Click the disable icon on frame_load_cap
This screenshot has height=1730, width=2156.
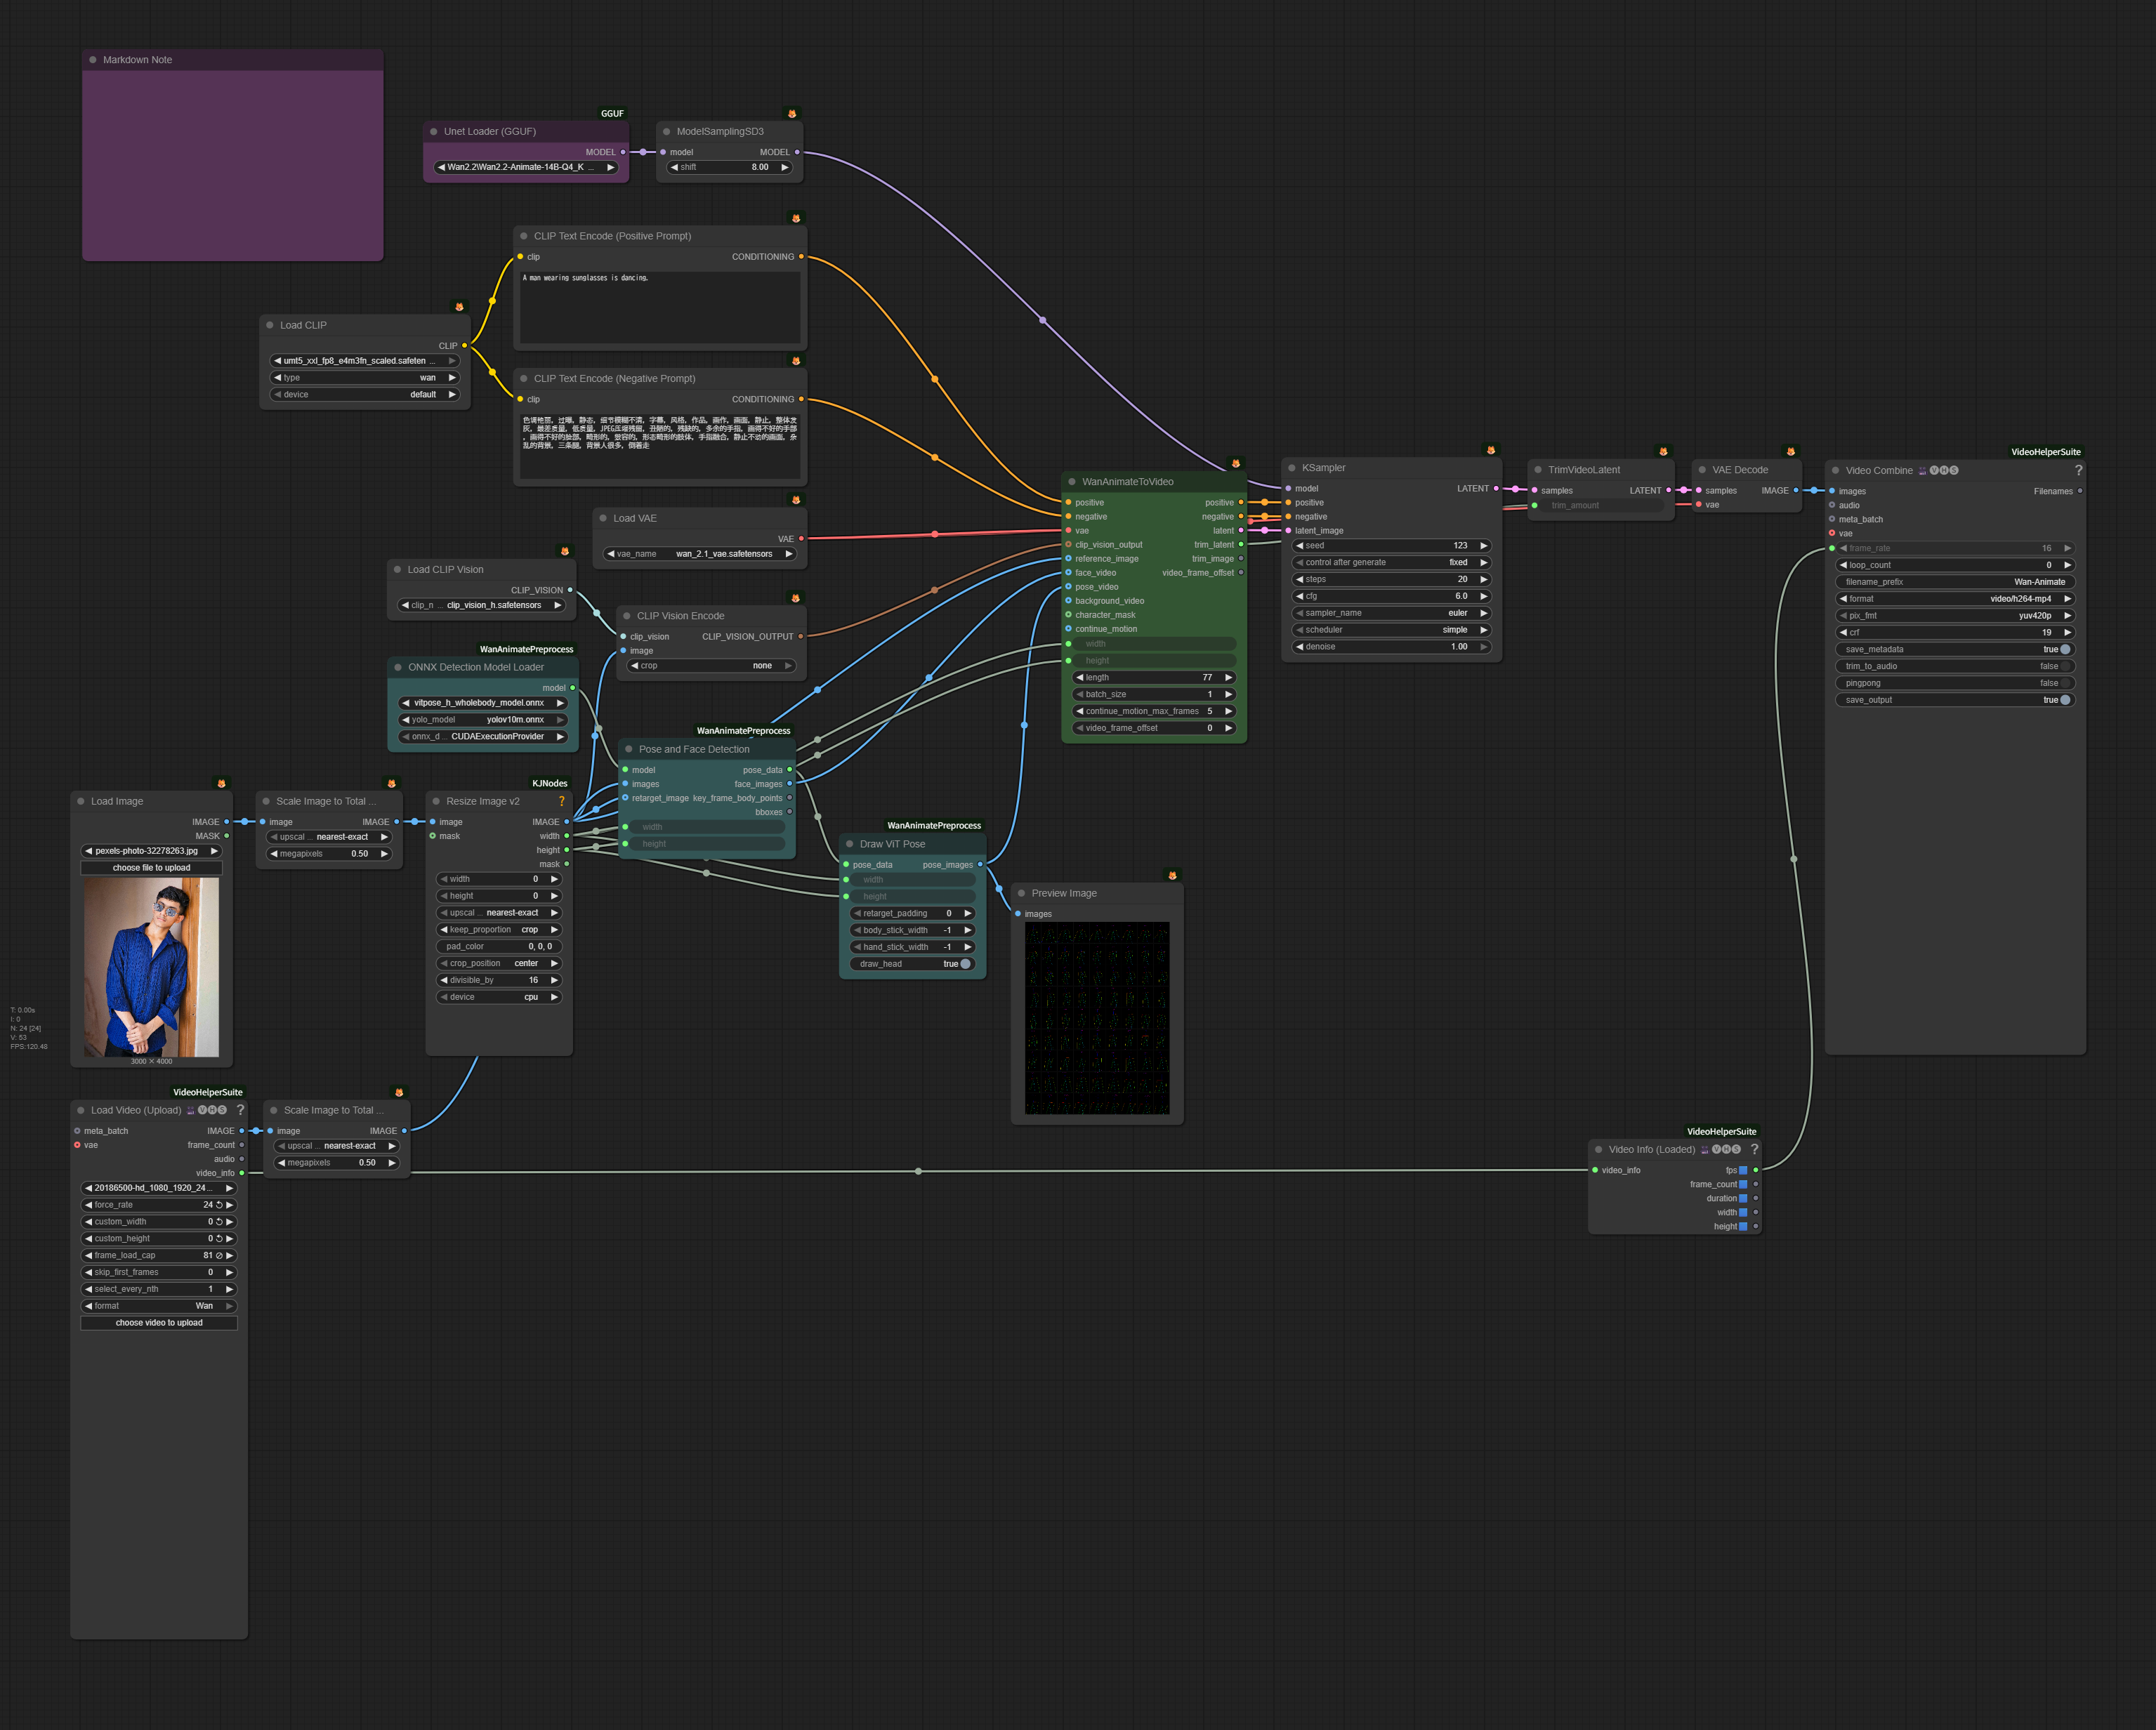tap(219, 1255)
